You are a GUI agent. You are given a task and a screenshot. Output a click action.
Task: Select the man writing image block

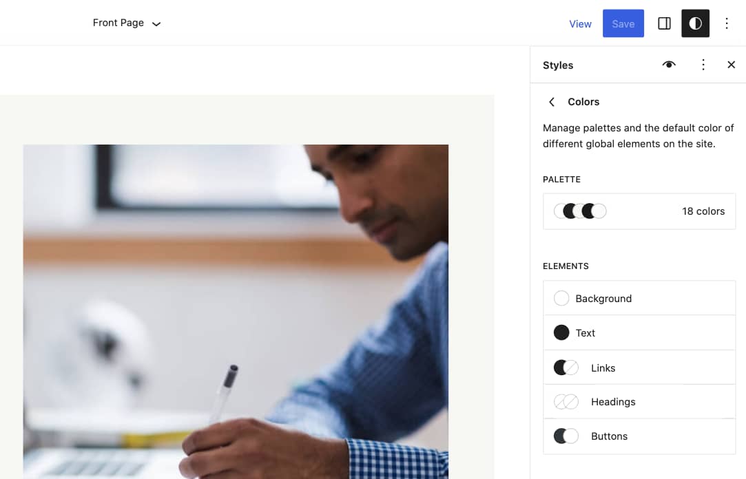[x=236, y=312]
